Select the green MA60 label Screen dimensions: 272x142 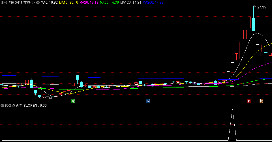(109, 3)
